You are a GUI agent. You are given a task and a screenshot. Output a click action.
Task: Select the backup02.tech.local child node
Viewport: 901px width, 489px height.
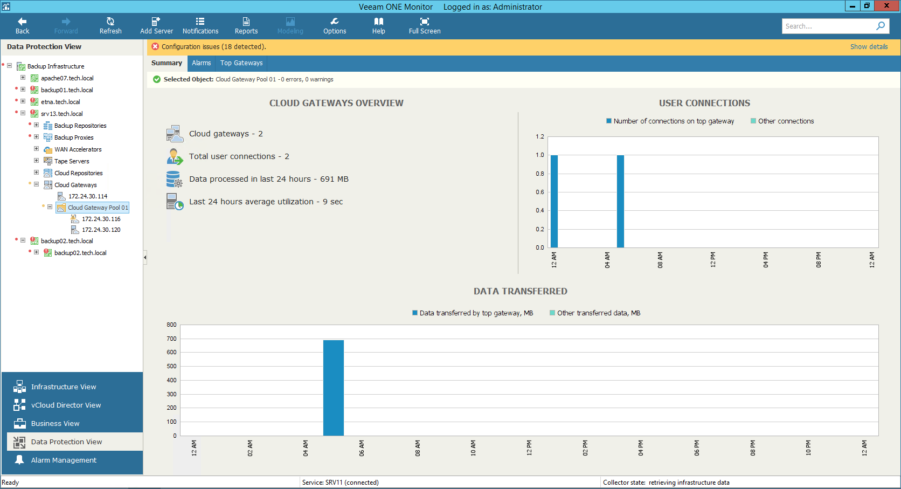80,253
